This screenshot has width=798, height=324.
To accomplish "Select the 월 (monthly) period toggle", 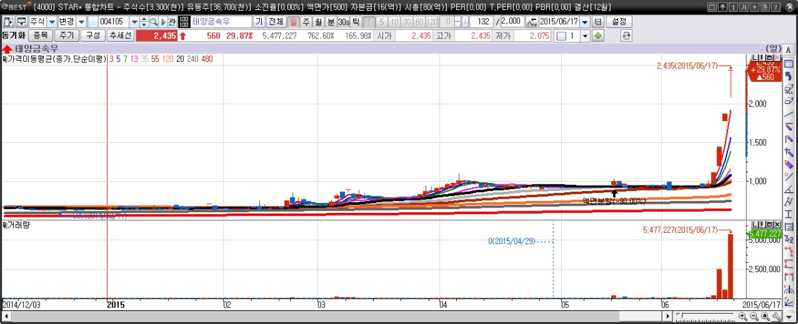I will click(x=318, y=22).
